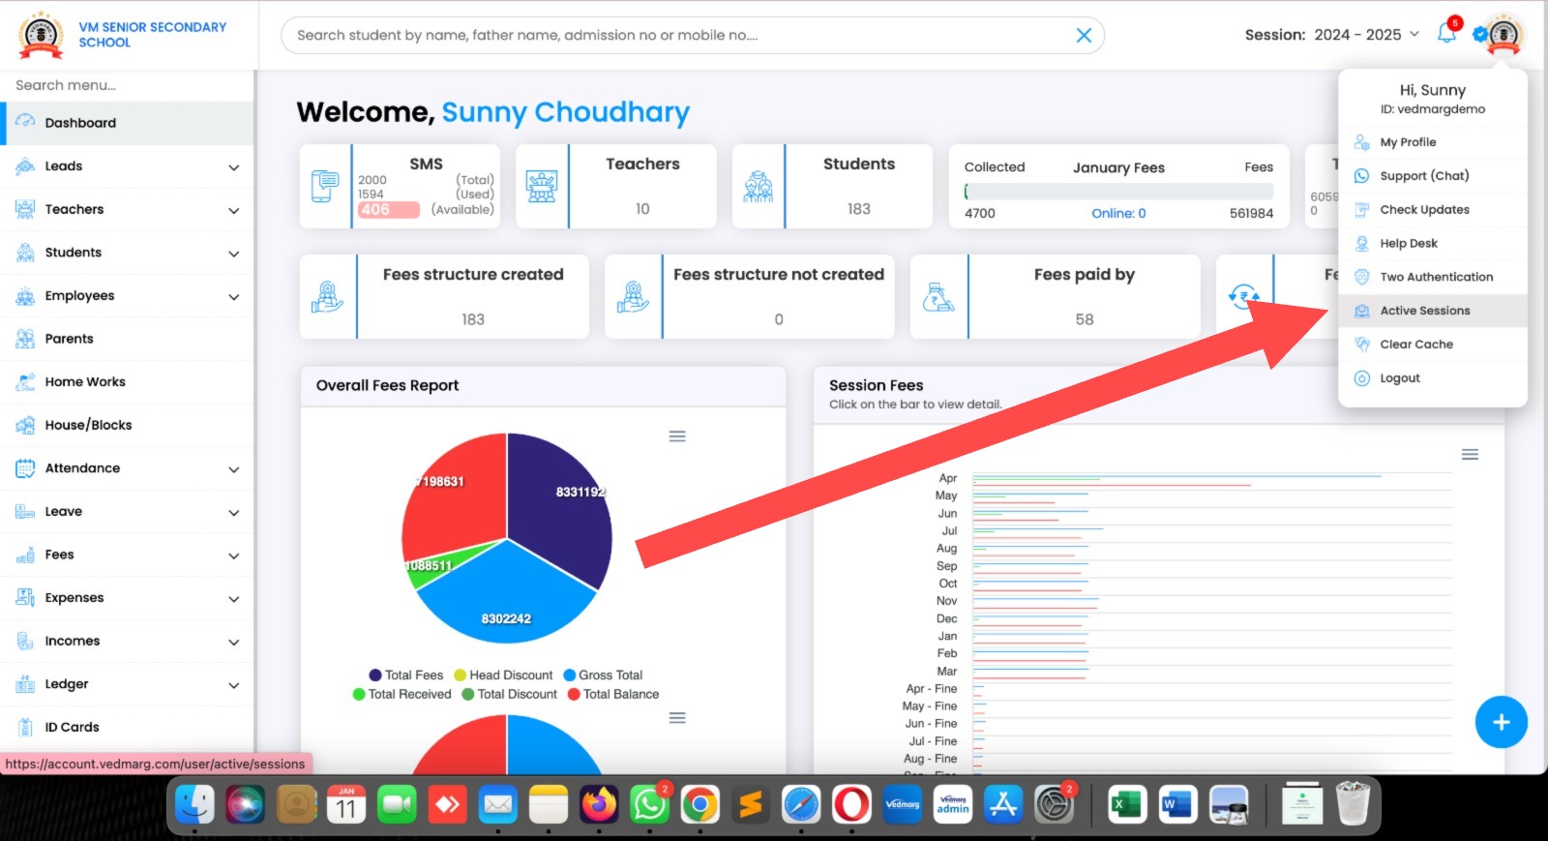Image resolution: width=1548 pixels, height=841 pixels.
Task: Click the VM Senior Secondary School logo
Action: (x=42, y=35)
